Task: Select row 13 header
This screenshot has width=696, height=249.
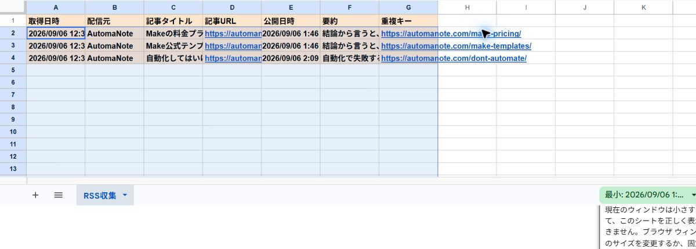Action: click(x=13, y=169)
